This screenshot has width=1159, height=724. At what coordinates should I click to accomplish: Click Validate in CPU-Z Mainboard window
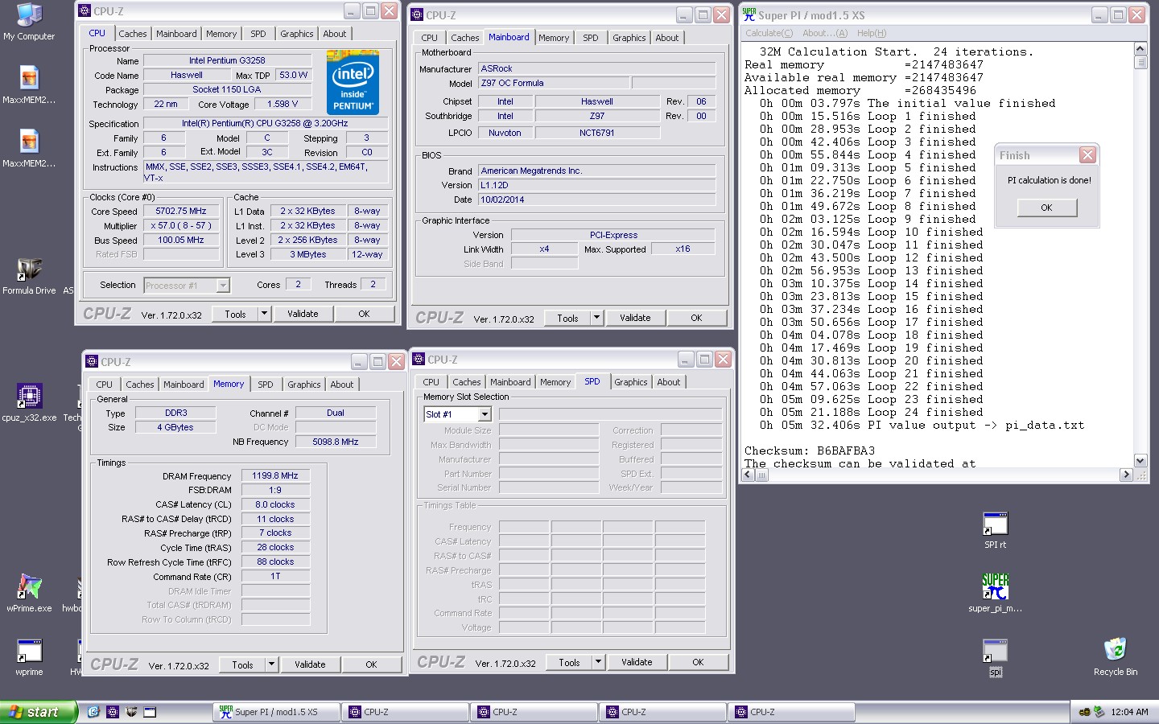pos(635,318)
